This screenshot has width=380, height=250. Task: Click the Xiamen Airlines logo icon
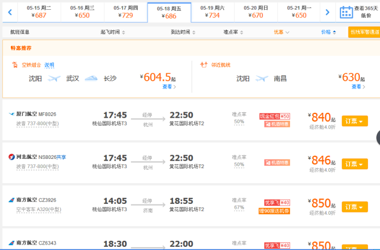(12, 114)
